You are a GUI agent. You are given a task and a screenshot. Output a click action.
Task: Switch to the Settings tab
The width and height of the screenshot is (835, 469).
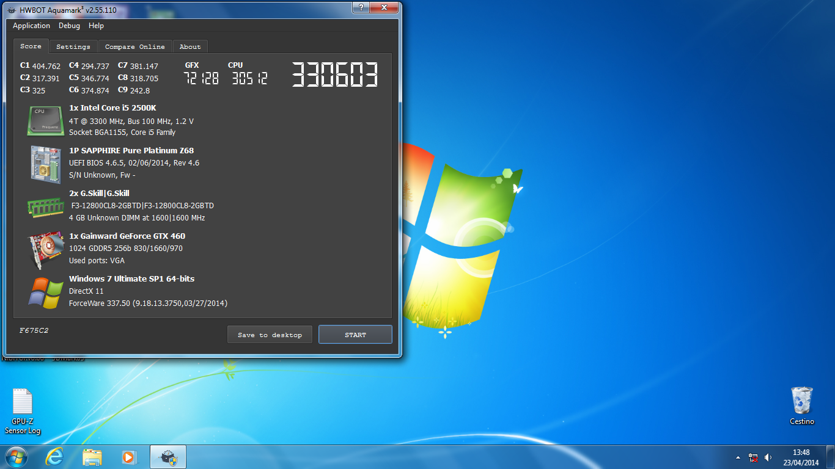(x=73, y=46)
